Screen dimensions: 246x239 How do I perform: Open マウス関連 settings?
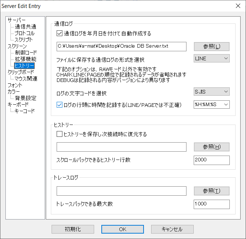pyautogui.click(x=26, y=79)
